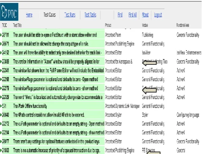Click the Find link
202x154 pixels.
point(120,15)
